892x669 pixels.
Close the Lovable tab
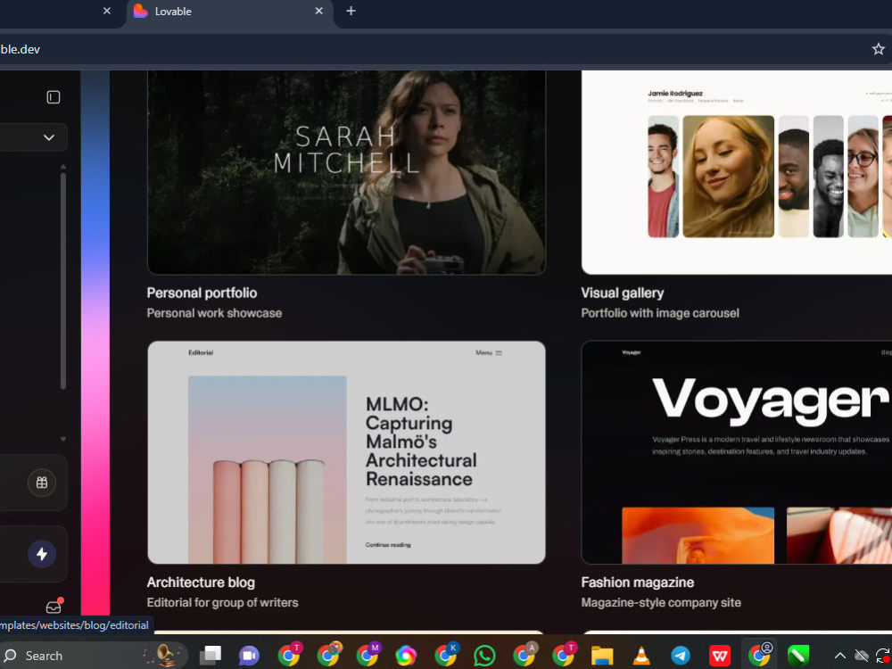(319, 11)
